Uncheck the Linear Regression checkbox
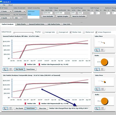This screenshot has width=116, height=115. point(96,32)
